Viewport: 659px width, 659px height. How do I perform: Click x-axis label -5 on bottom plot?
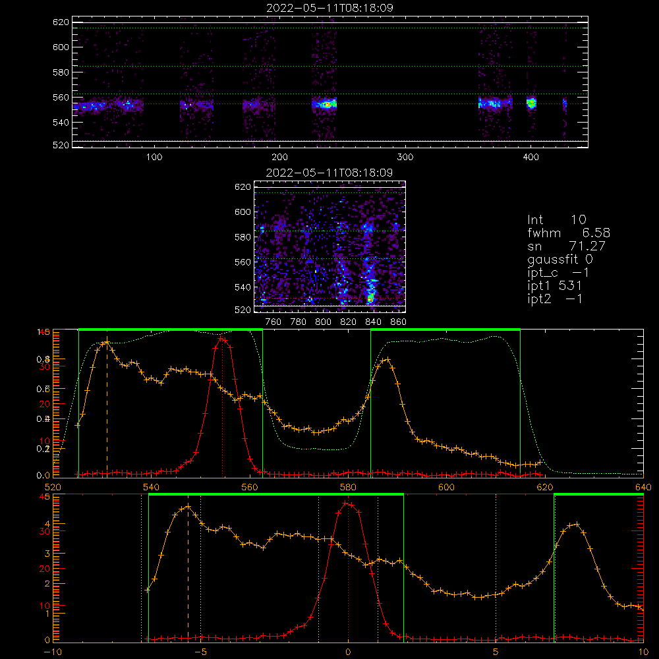pos(200,652)
